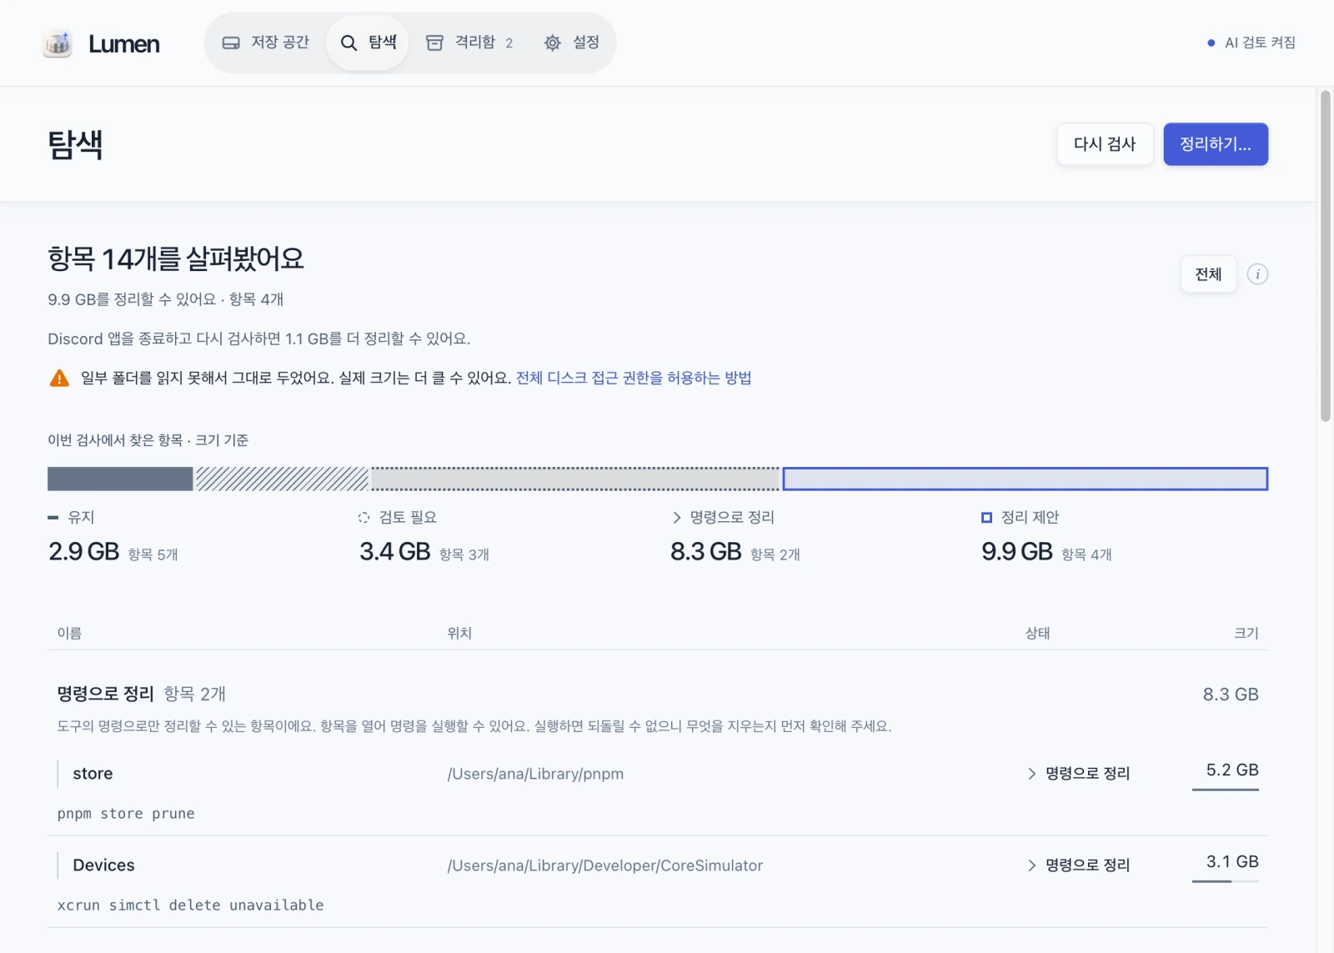Click the 9.9 GB 정리 제안 value
Viewport: 1334px width, 953px height.
[x=1017, y=552]
